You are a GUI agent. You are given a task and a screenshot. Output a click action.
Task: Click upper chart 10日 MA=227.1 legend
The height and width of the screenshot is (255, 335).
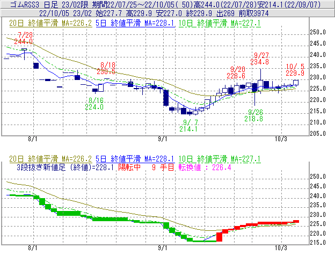tap(220, 23)
